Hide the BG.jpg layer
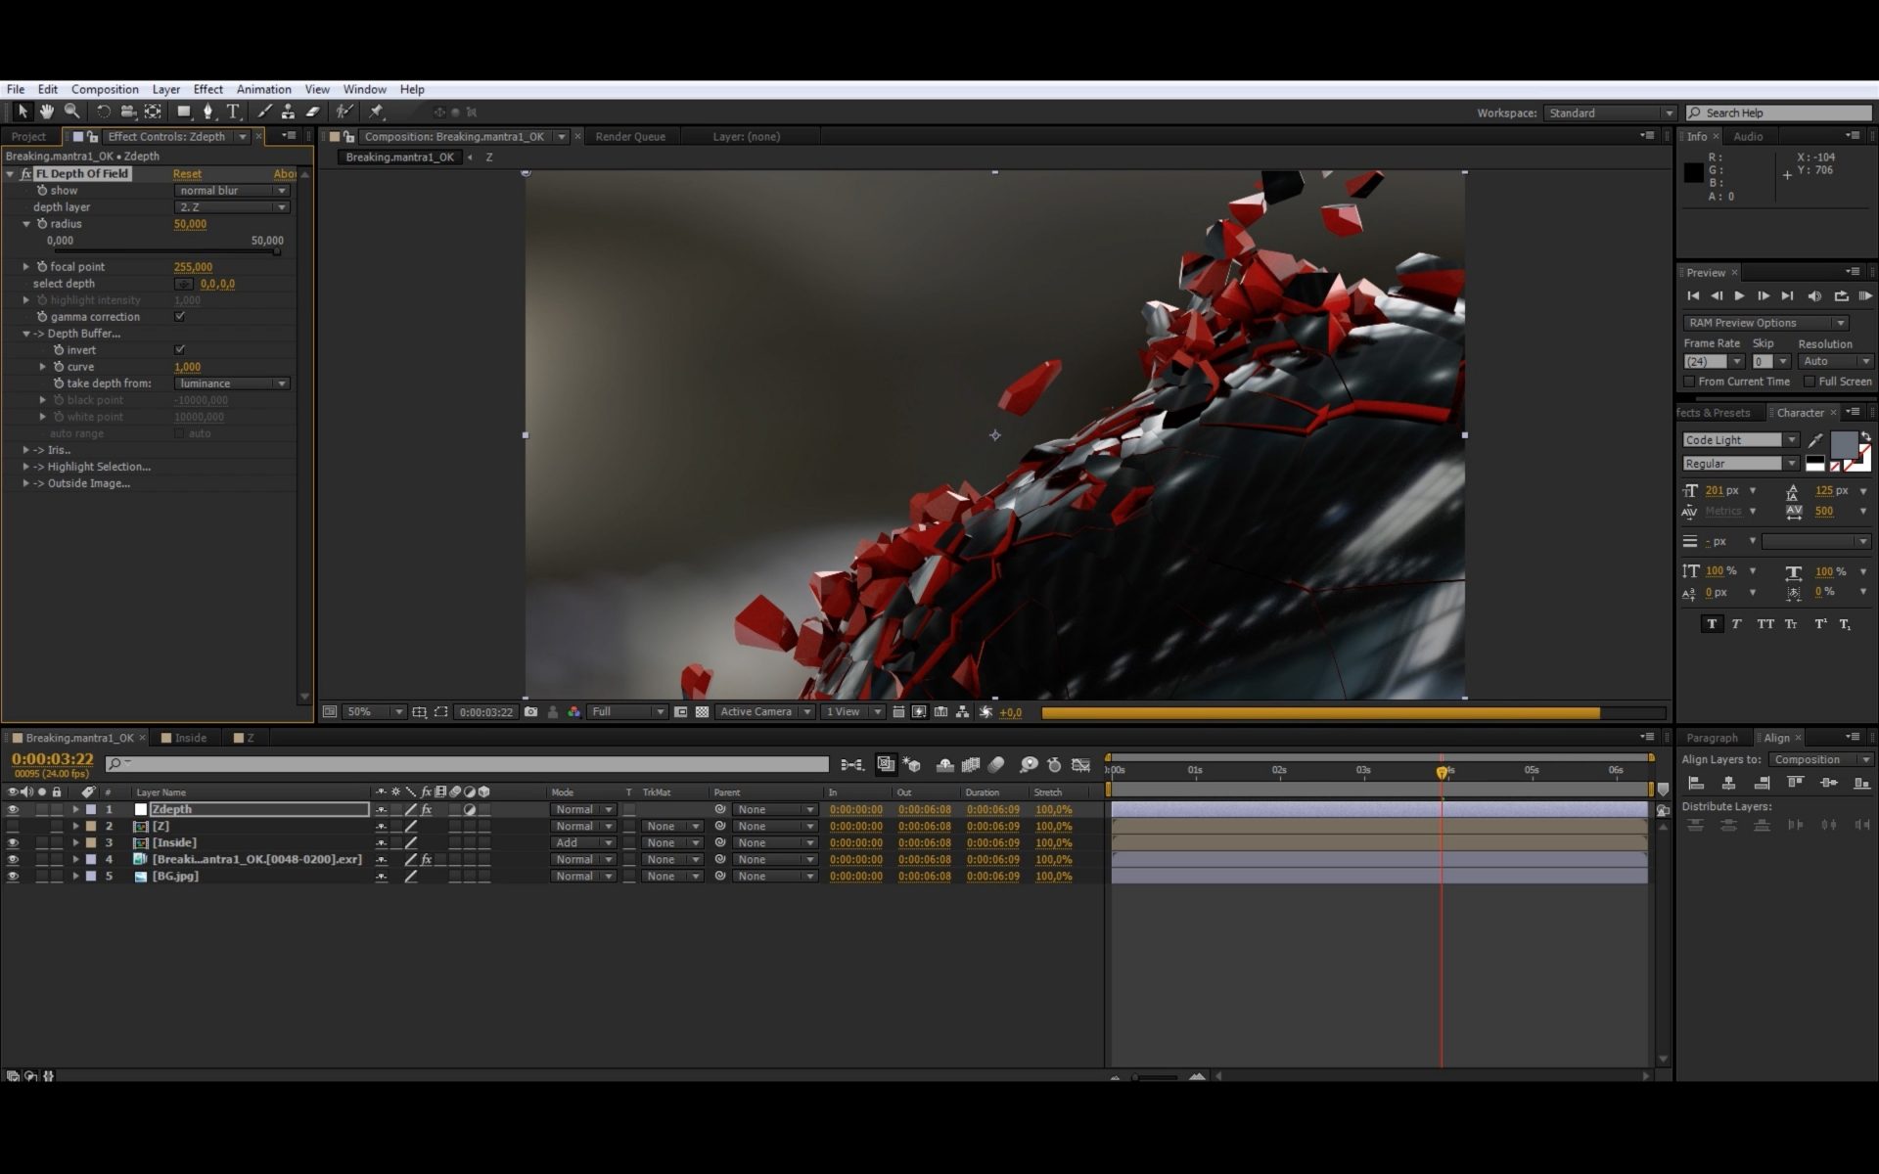Image resolution: width=1879 pixels, height=1174 pixels. (13, 877)
